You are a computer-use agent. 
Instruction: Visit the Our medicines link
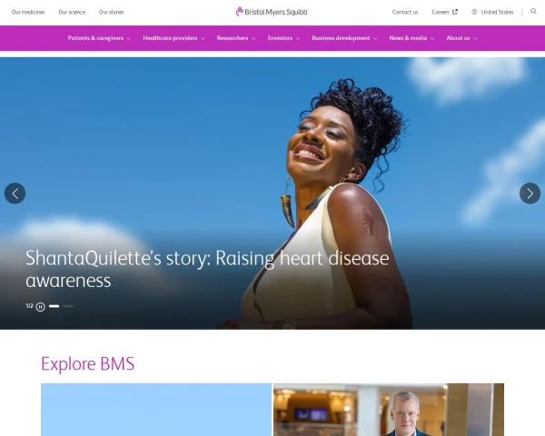coord(28,12)
